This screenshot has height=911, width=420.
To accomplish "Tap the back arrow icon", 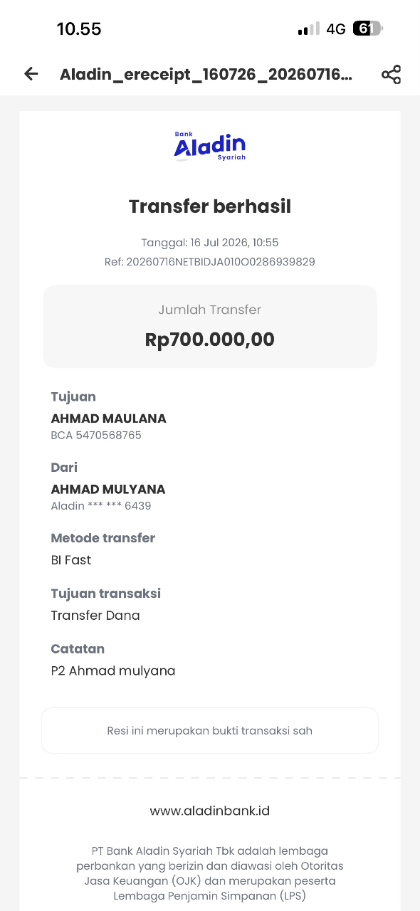I will 31,74.
